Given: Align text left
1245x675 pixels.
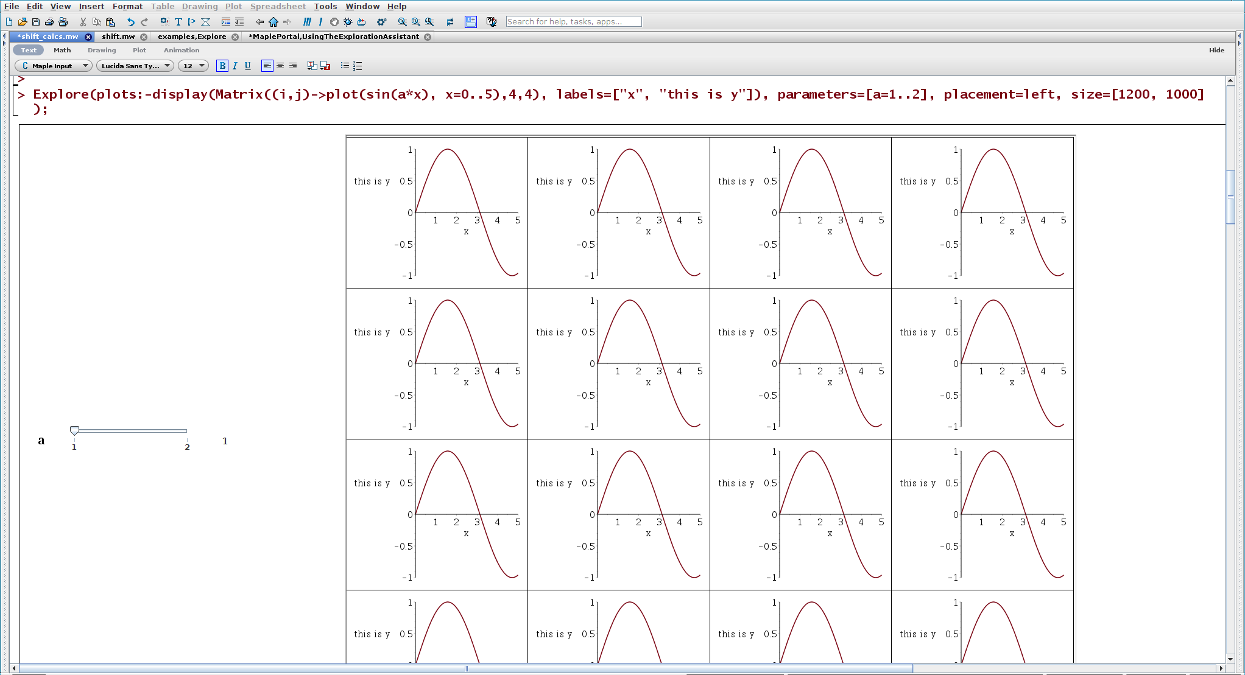Looking at the screenshot, I should click(267, 66).
